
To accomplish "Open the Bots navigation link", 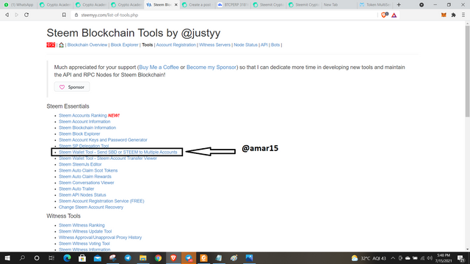I will (x=275, y=45).
